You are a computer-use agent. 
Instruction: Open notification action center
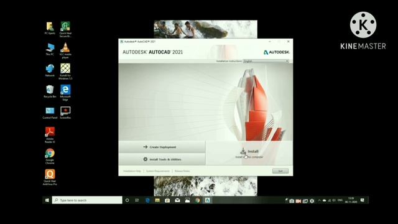point(363,200)
